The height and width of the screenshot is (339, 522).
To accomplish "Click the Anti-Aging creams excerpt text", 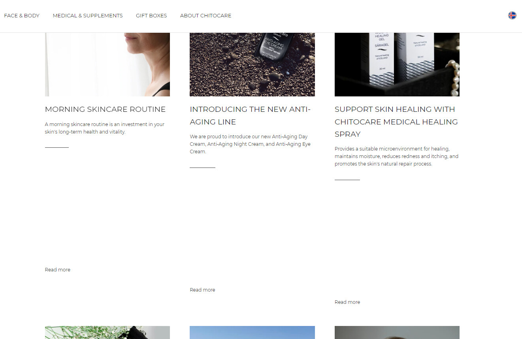I will [250, 144].
